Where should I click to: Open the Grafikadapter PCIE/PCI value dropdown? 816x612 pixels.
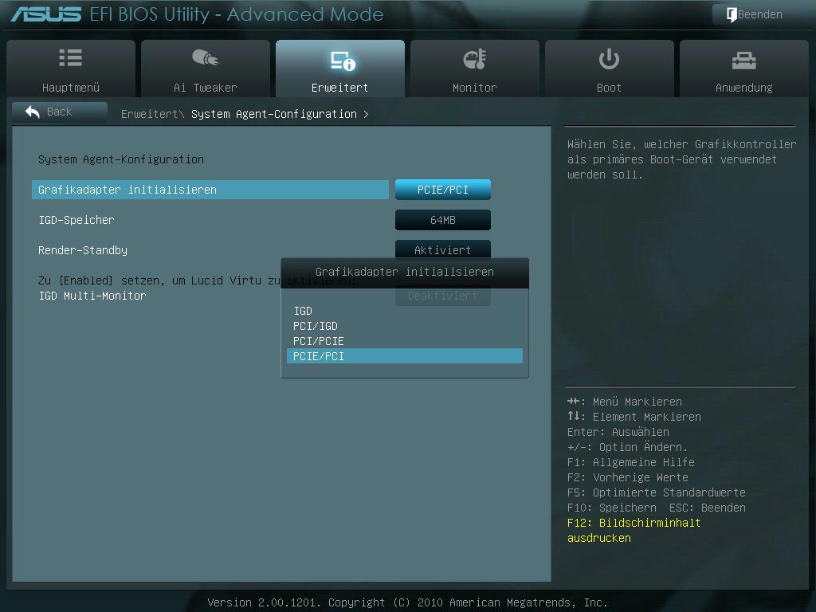coord(442,190)
